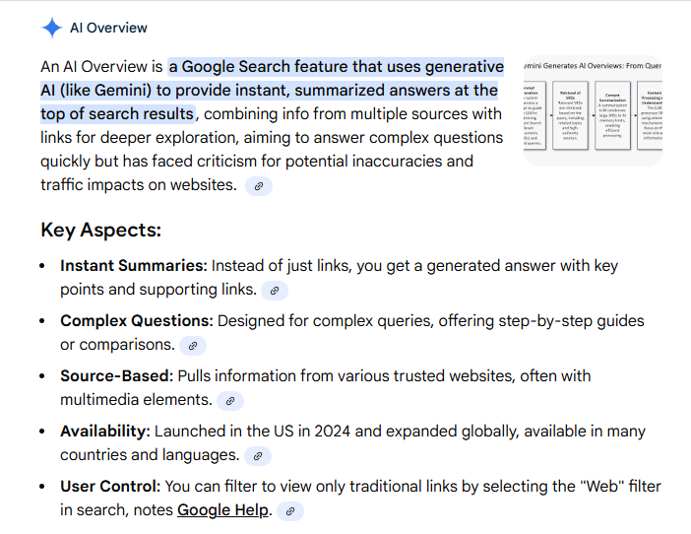The width and height of the screenshot is (691, 534).
Task: Open source link icon for Instant Summaries
Action: [x=275, y=291]
